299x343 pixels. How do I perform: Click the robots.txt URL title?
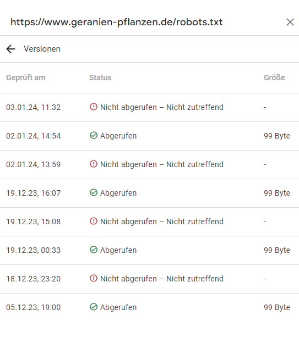tap(117, 22)
